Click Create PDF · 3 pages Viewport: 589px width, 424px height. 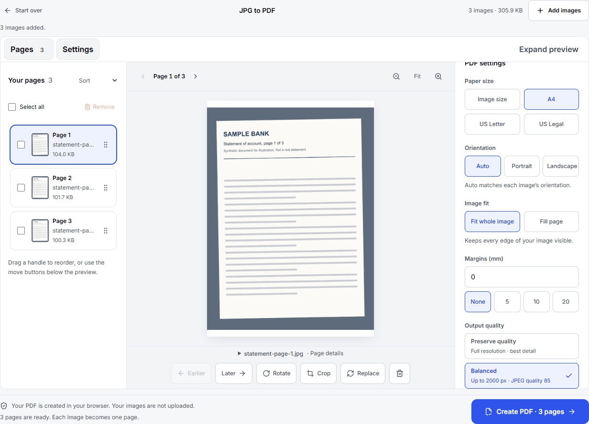click(x=530, y=412)
